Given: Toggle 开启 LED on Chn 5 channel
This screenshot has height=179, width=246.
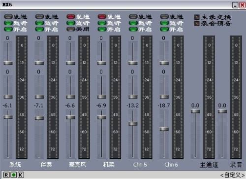Looking at the screenshot, I should pyautogui.click(x=133, y=29).
